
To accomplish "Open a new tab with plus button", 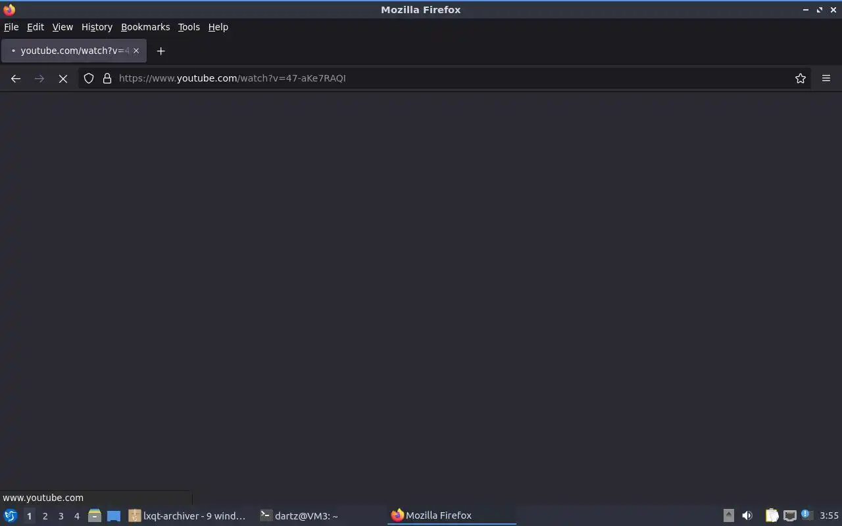I will click(x=161, y=51).
